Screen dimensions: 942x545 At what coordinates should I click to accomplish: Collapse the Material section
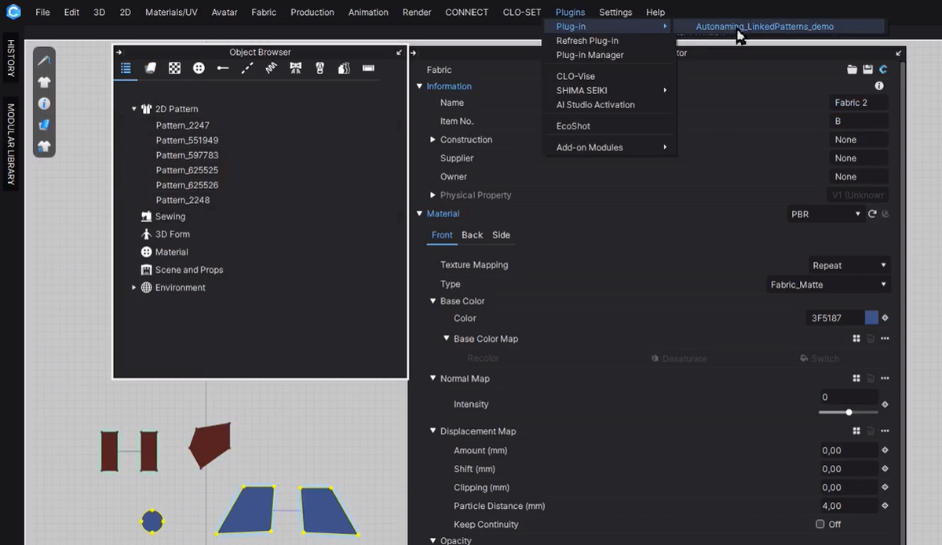(x=419, y=213)
